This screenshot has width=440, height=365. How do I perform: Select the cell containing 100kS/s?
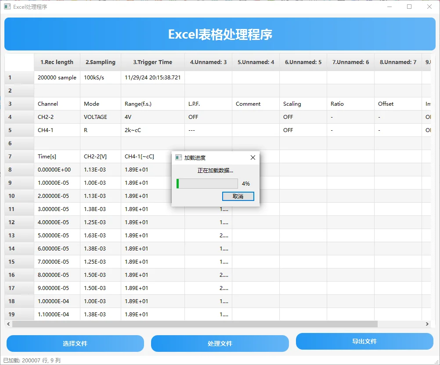100,77
